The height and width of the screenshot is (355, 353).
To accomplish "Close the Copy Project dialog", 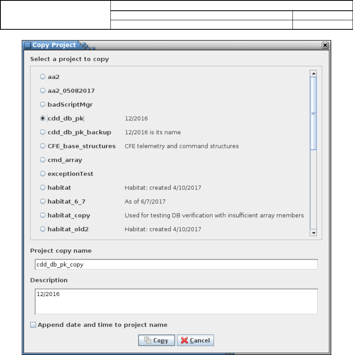I will click(x=325, y=45).
